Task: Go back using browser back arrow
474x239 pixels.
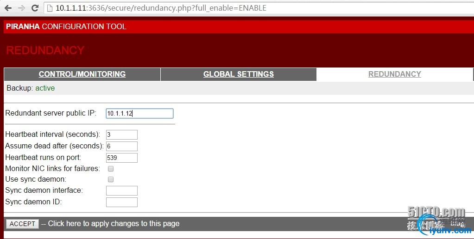Action: (8, 8)
